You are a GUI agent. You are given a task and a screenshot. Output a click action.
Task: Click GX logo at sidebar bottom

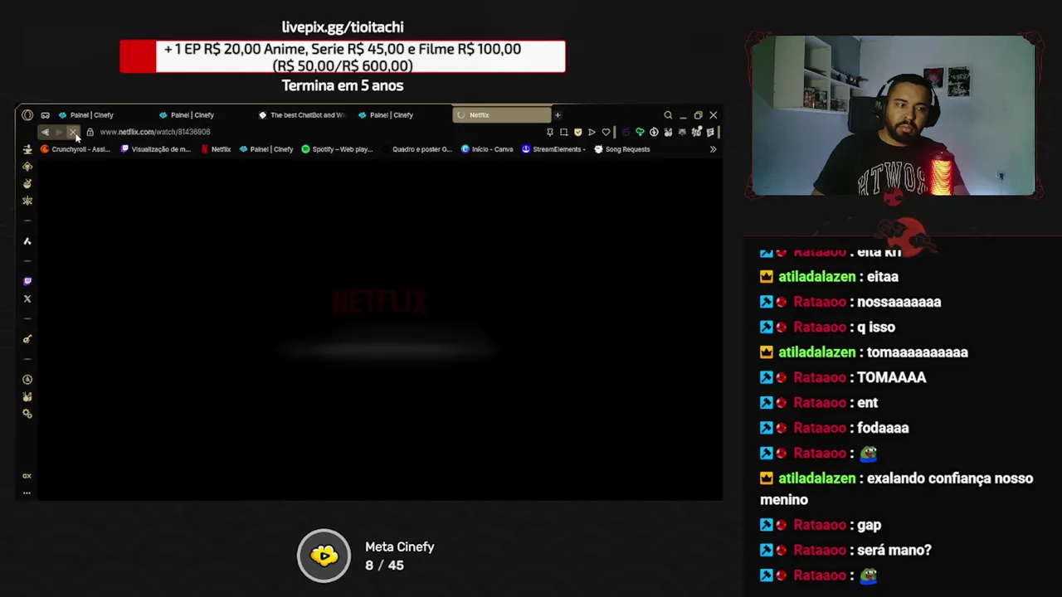tap(27, 476)
